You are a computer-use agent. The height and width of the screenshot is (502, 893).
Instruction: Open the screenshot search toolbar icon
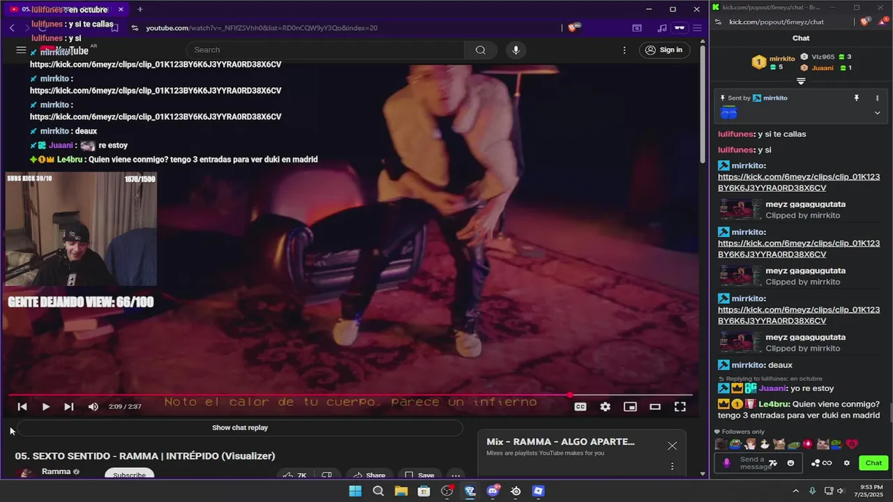point(637,28)
